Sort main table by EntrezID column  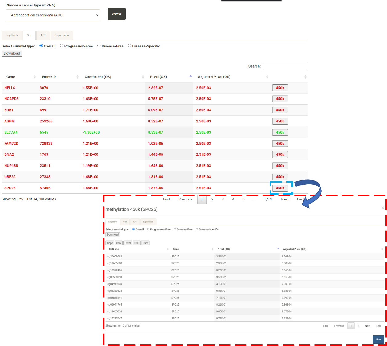pyautogui.click(x=49, y=77)
